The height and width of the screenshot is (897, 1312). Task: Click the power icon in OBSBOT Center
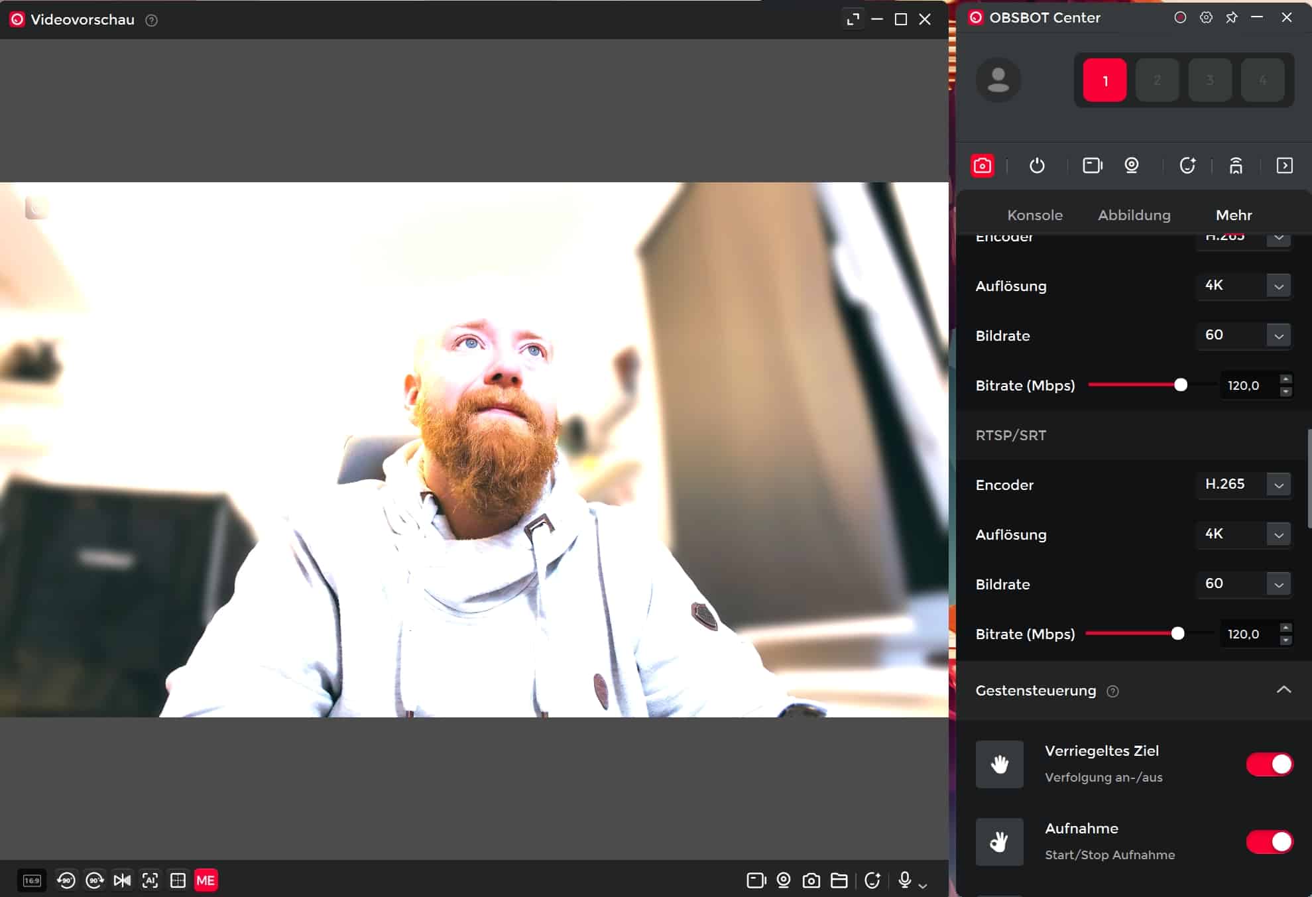click(x=1037, y=166)
